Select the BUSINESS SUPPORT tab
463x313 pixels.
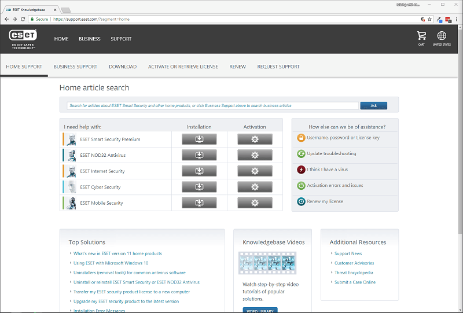click(x=75, y=67)
